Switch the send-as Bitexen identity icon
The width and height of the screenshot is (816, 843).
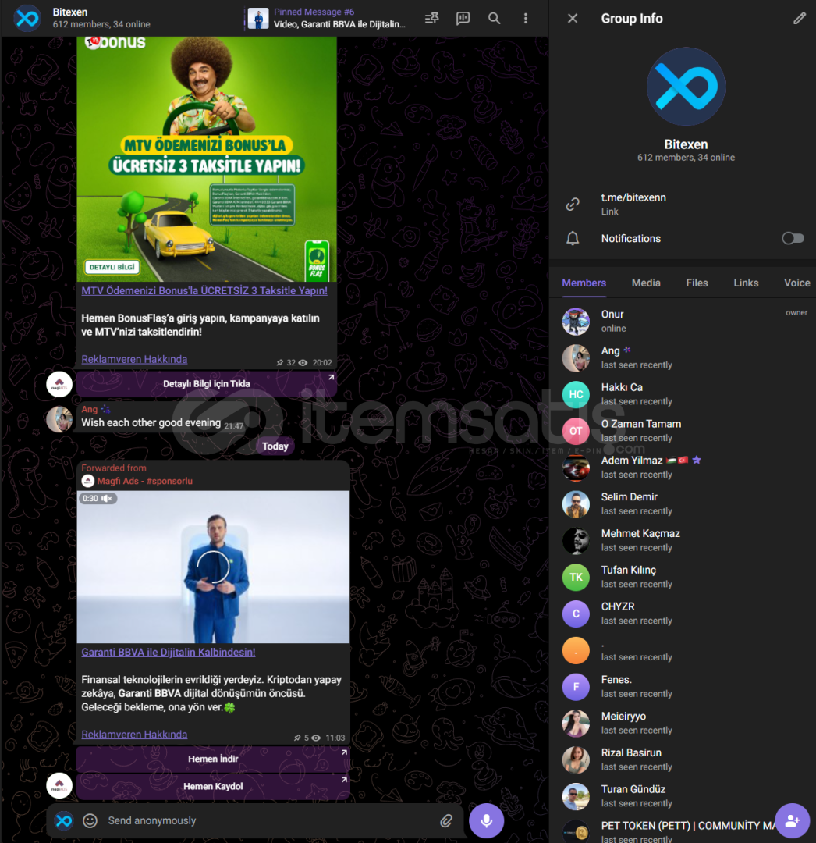coord(64,820)
